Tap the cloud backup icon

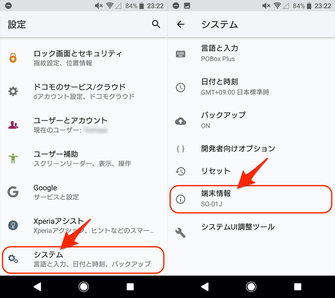[180, 121]
